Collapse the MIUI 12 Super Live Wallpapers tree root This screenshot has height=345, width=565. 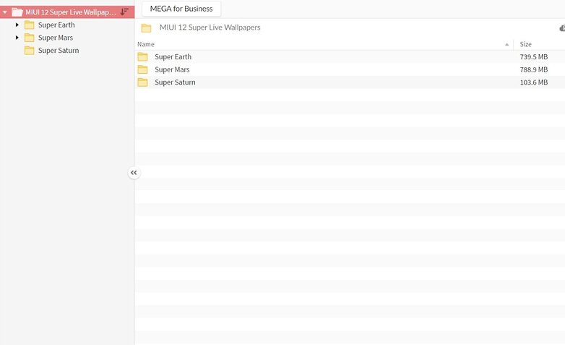click(x=4, y=12)
